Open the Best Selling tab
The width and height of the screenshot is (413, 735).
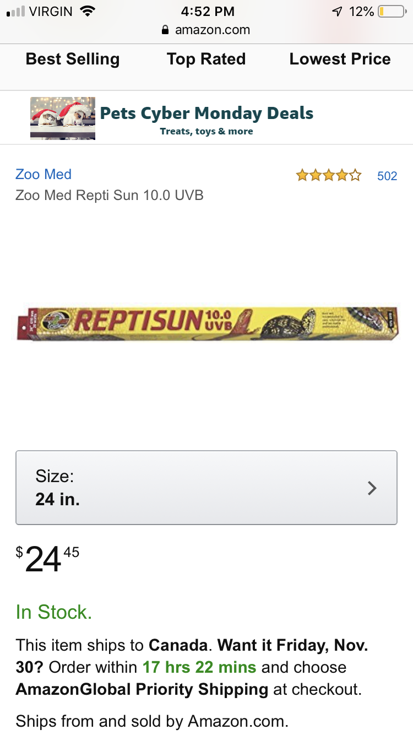click(73, 60)
